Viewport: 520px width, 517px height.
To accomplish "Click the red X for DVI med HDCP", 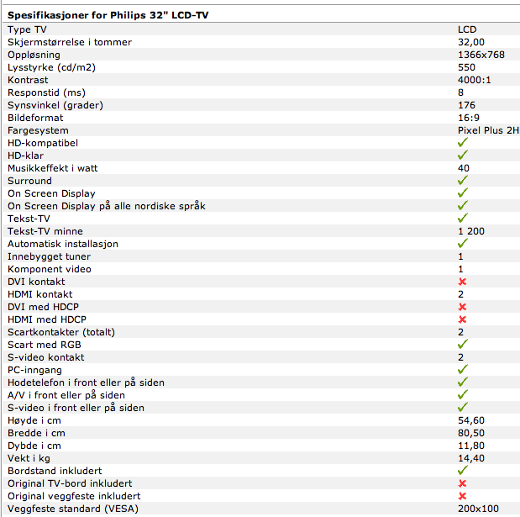I will (462, 307).
